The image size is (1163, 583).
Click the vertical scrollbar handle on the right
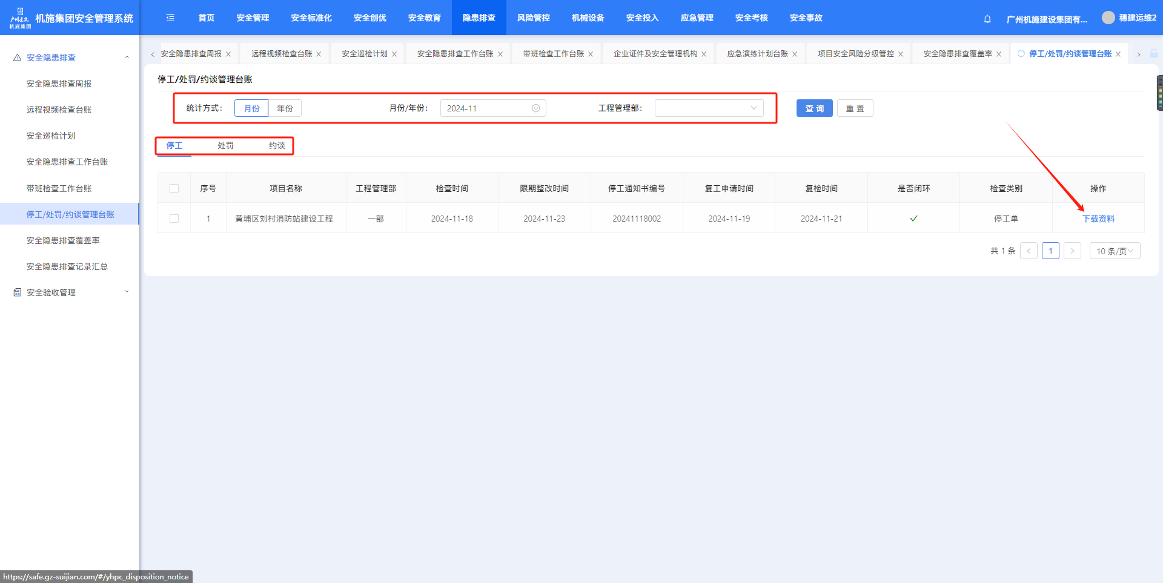pos(1159,93)
